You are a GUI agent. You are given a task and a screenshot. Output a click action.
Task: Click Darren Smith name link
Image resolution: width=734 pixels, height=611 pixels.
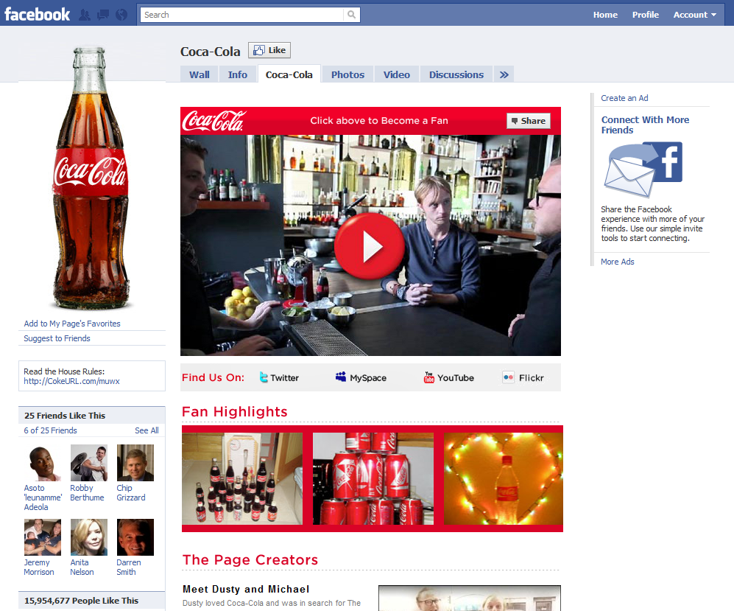coord(129,567)
